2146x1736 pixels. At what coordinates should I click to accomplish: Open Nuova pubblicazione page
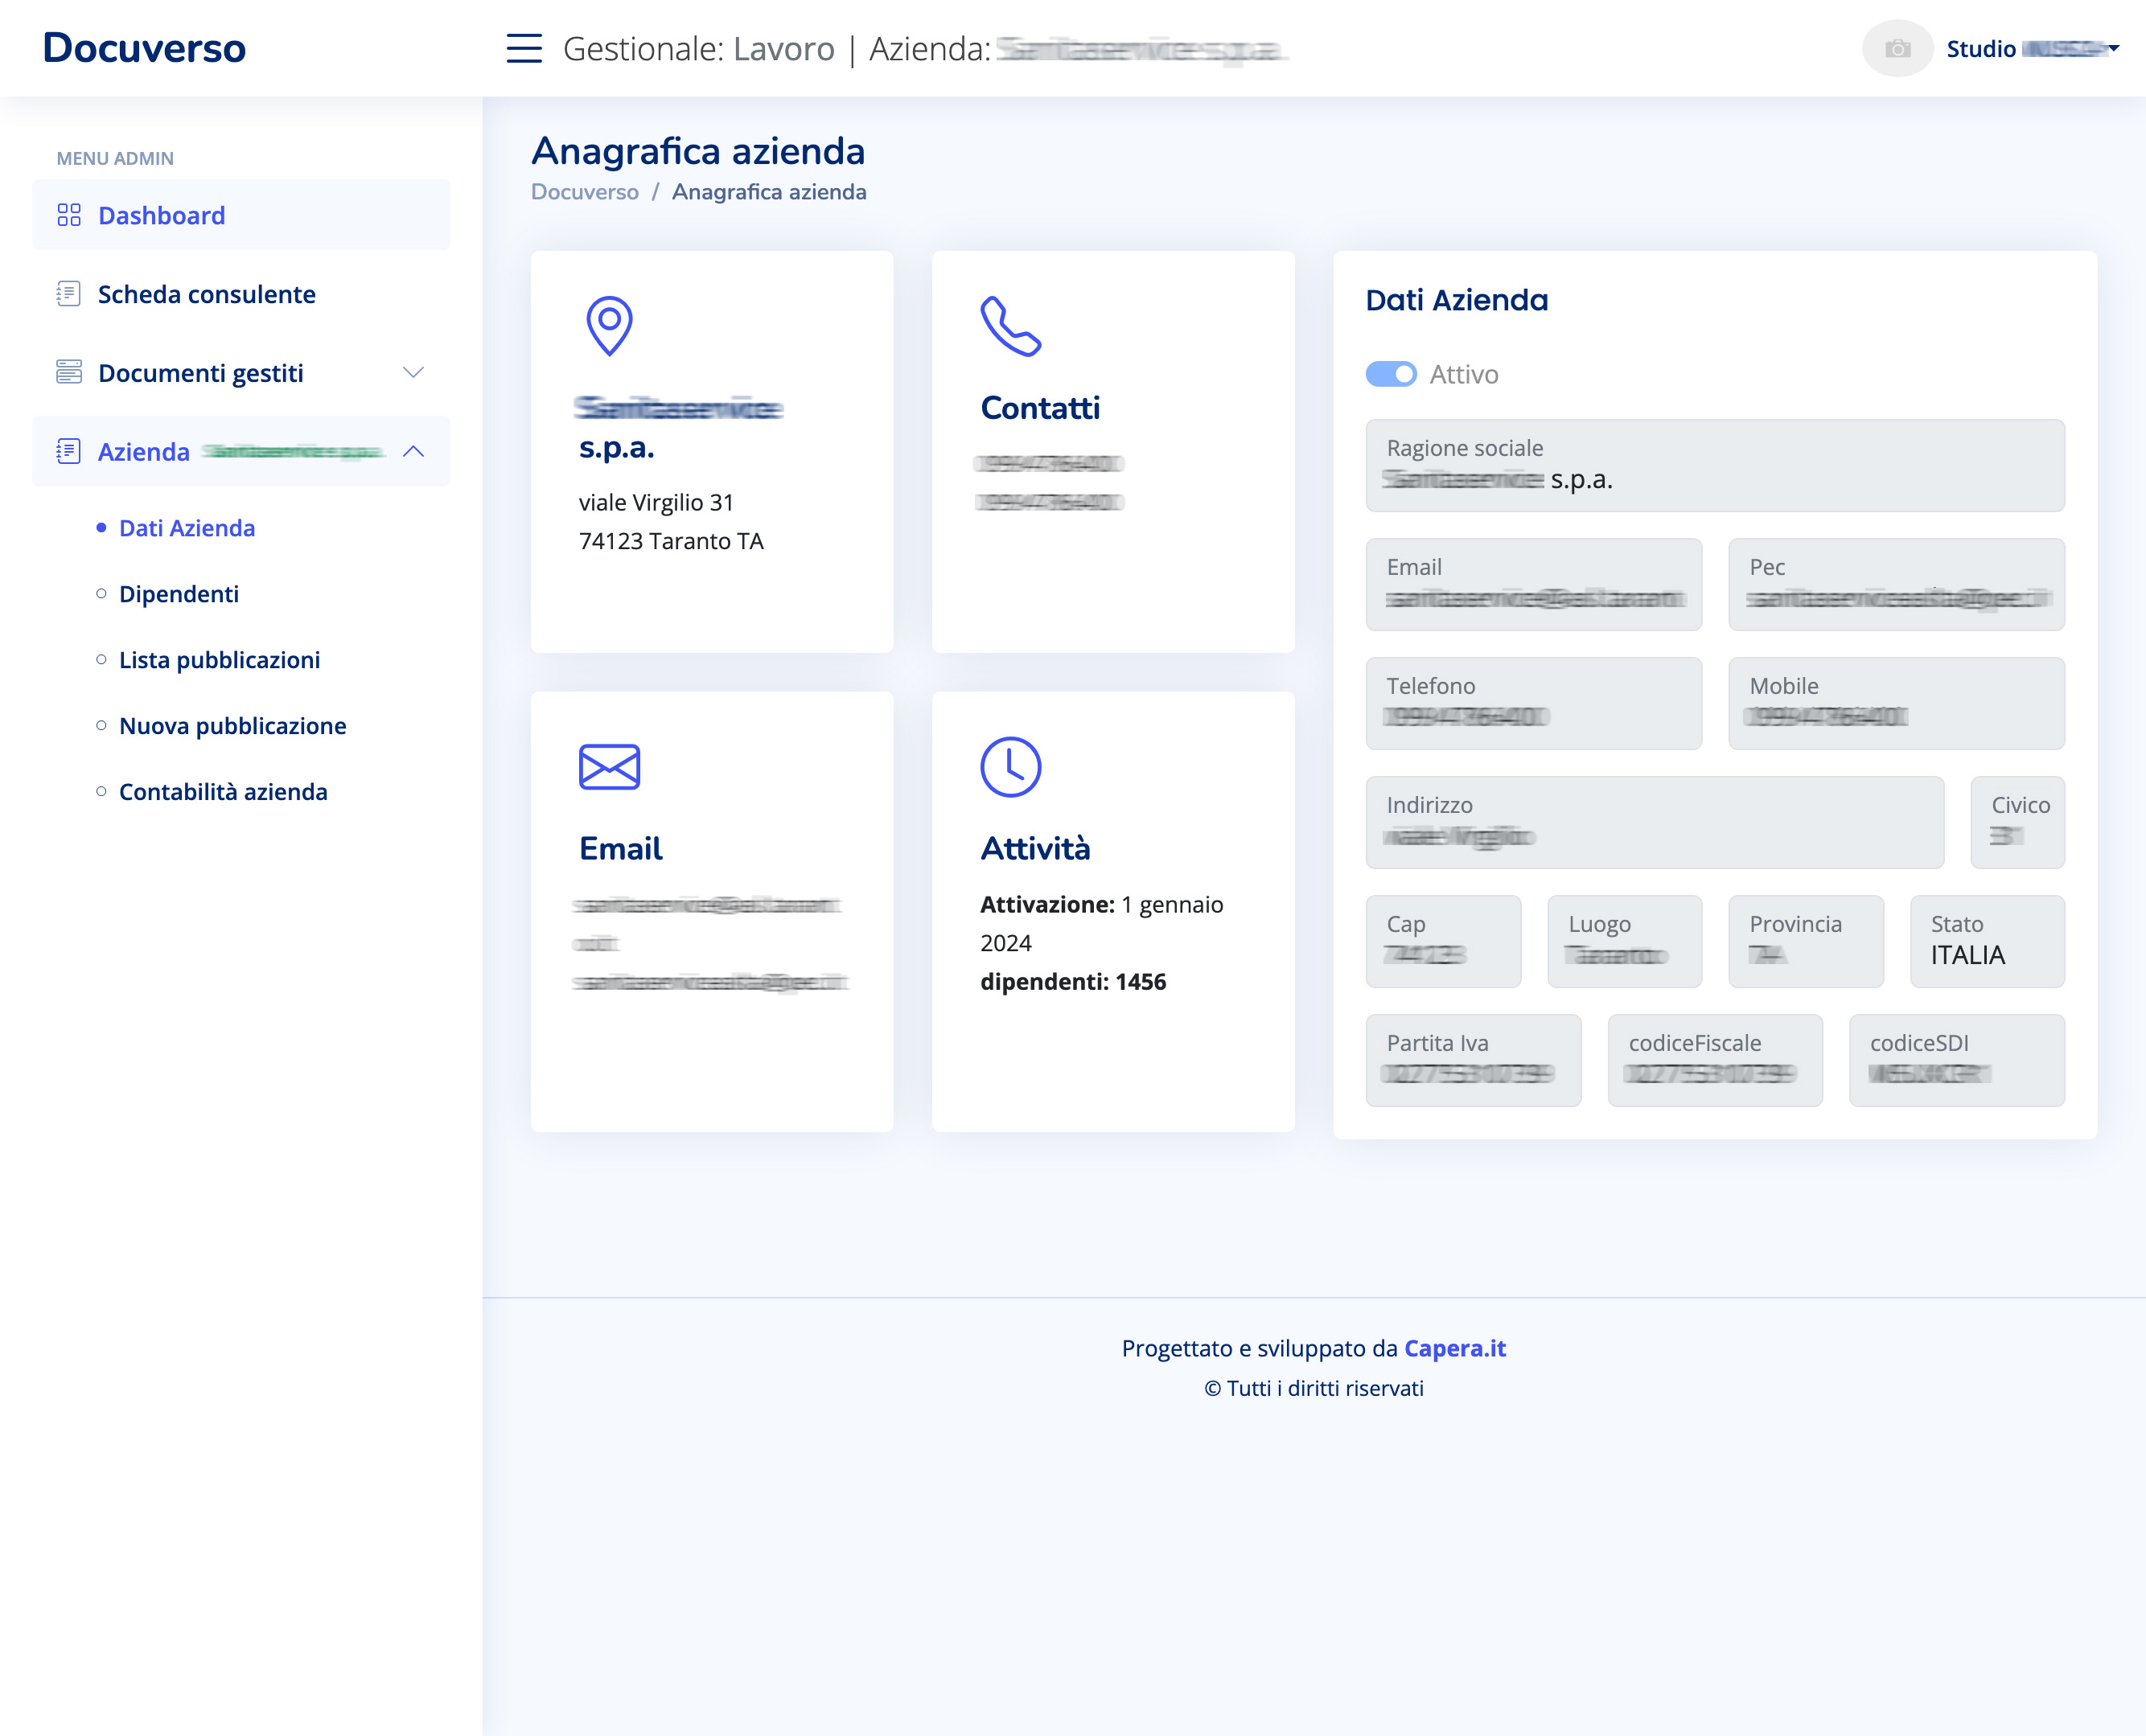click(232, 726)
